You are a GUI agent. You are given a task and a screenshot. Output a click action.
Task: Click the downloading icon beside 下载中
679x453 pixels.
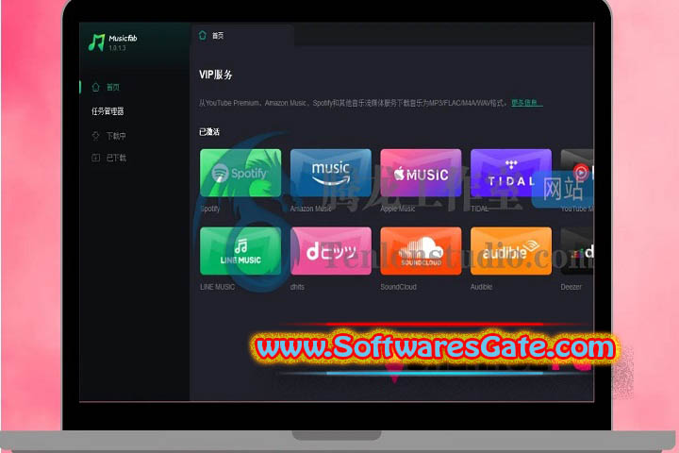tap(95, 136)
